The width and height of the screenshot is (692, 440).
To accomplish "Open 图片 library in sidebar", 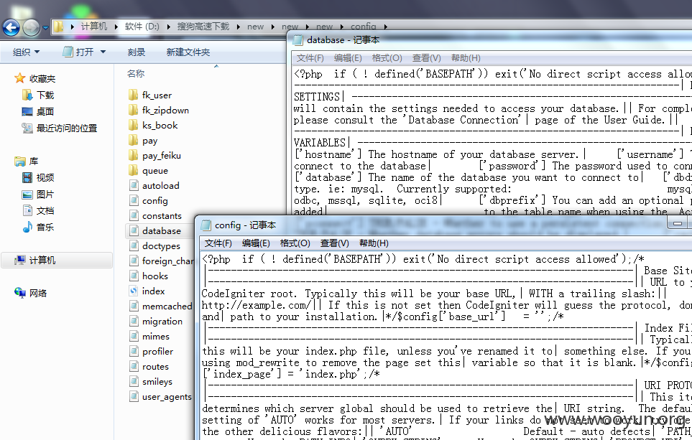I will 38,195.
